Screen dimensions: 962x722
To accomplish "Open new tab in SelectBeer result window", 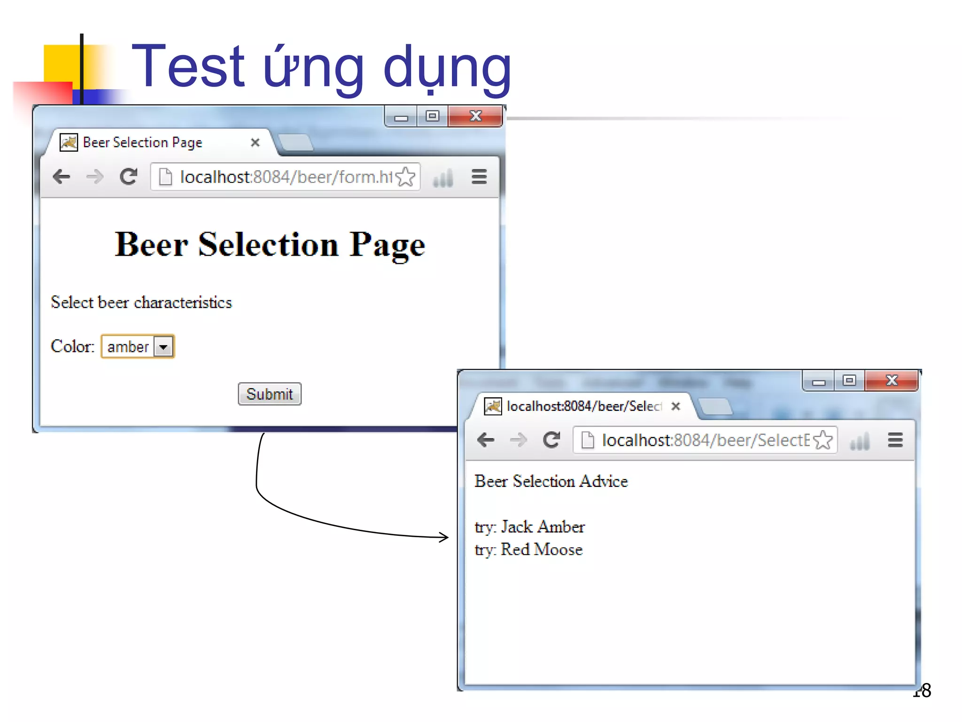I will [x=715, y=407].
